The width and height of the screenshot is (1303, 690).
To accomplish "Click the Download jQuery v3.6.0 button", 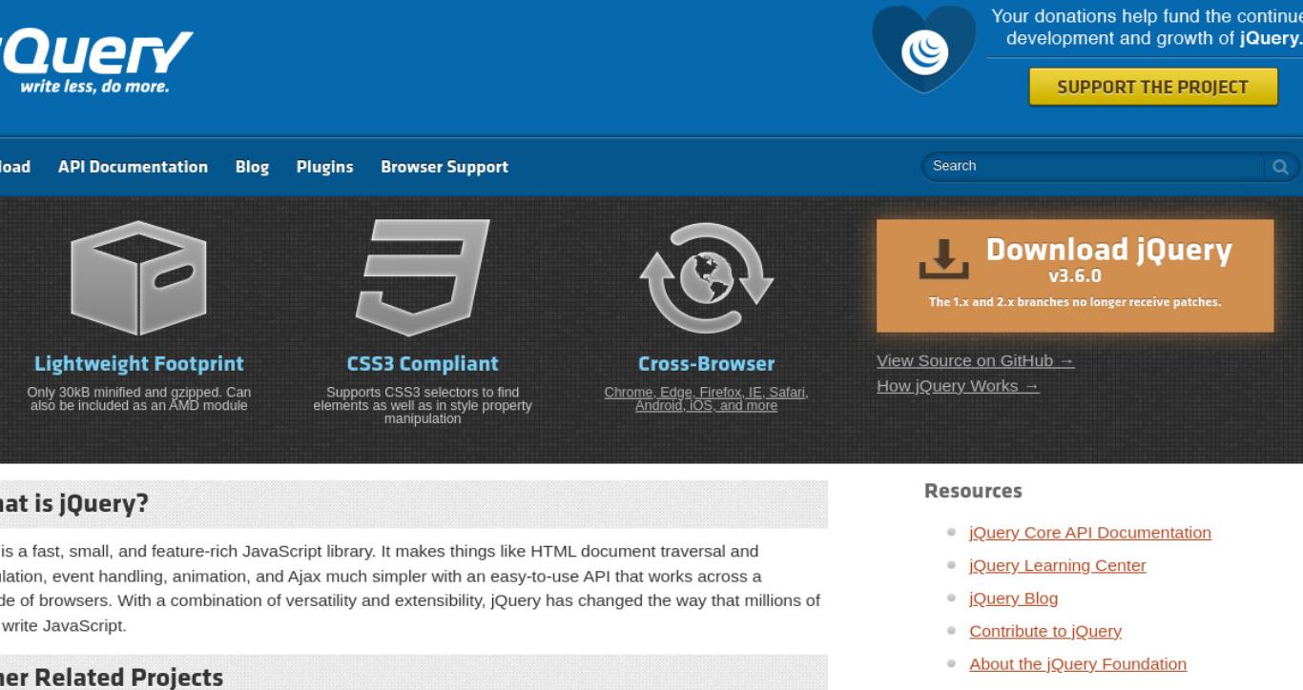I will click(1075, 275).
